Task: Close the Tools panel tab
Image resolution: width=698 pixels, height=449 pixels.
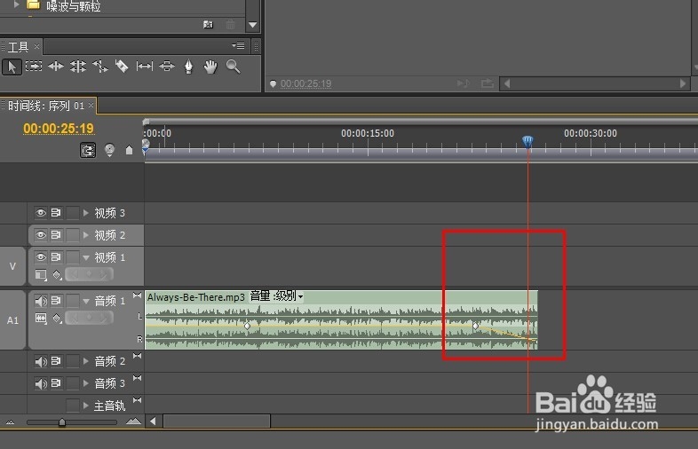Action: [36, 46]
